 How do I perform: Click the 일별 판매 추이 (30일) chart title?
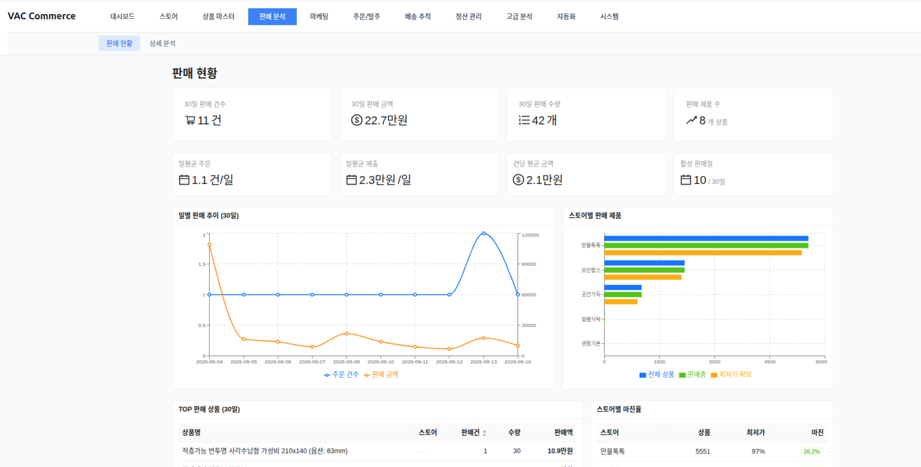(208, 216)
